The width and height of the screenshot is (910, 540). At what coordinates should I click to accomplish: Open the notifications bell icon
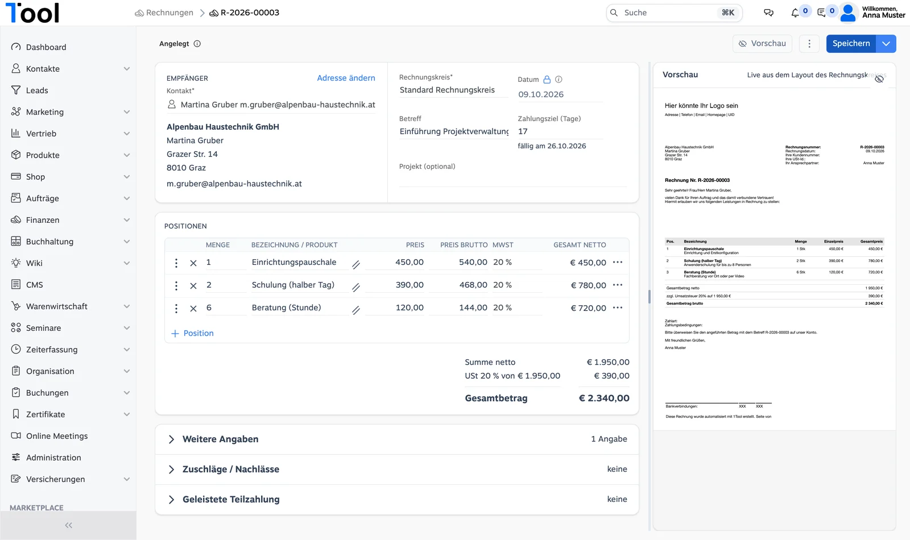(795, 13)
